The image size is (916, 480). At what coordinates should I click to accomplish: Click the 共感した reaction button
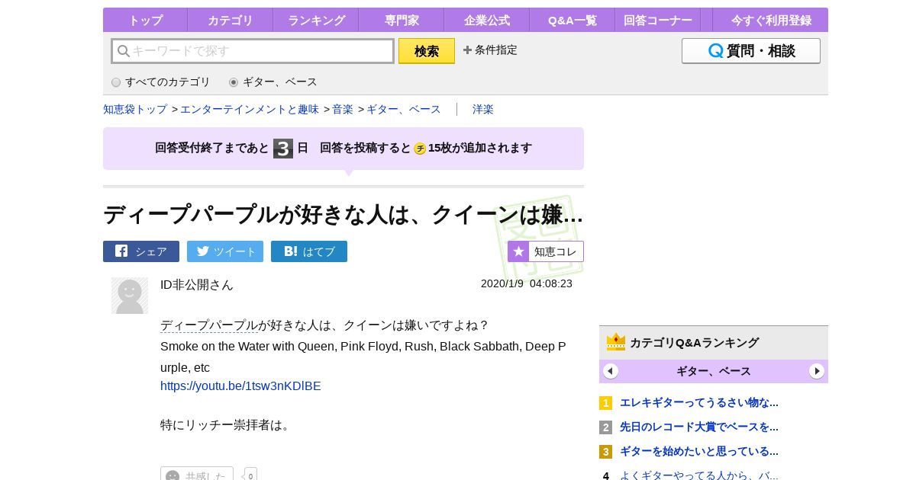point(197,474)
